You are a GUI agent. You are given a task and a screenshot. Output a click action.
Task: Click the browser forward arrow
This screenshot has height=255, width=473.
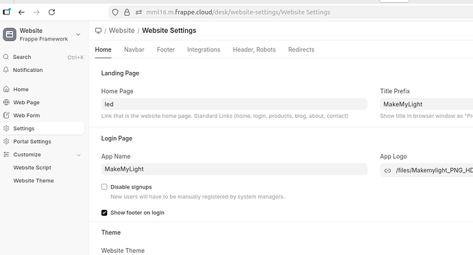tap(36, 12)
